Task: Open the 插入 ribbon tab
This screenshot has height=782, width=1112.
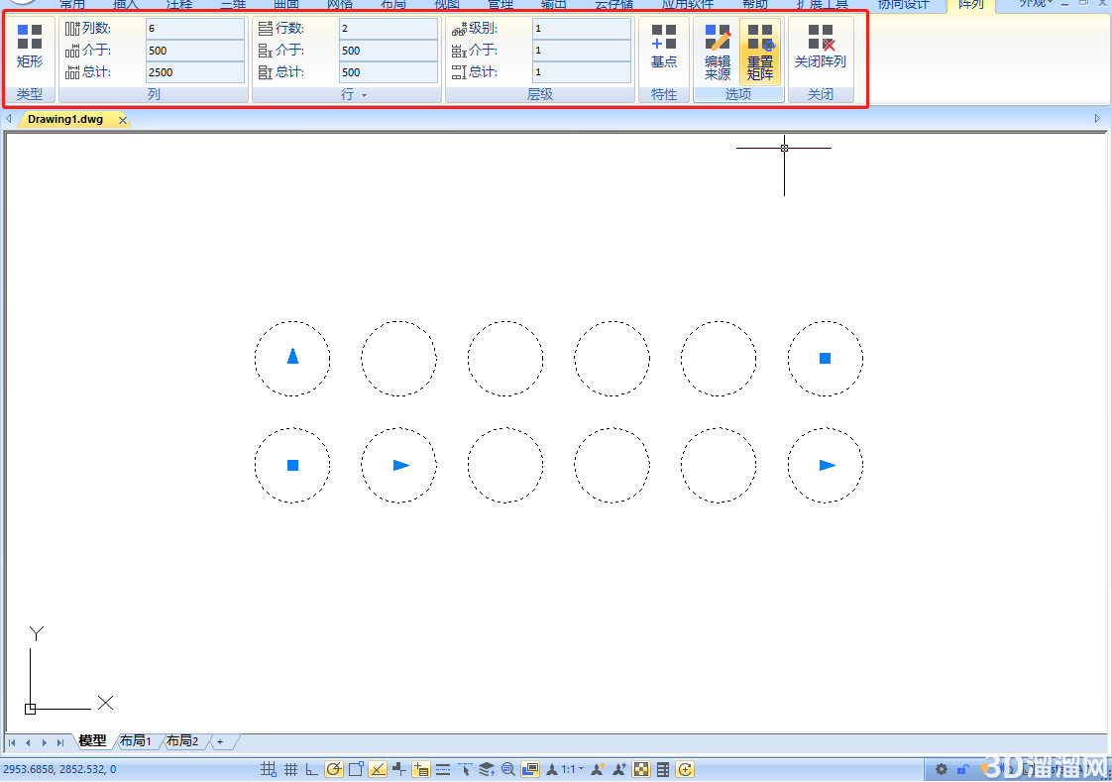Action: (126, 4)
